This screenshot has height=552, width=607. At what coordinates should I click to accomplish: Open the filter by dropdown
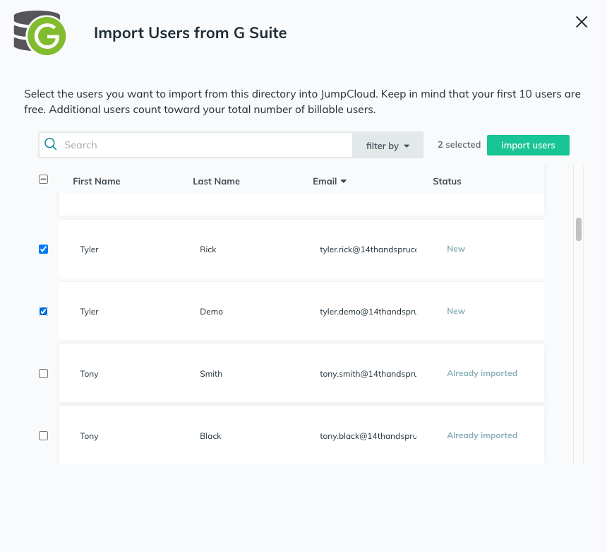pos(387,146)
